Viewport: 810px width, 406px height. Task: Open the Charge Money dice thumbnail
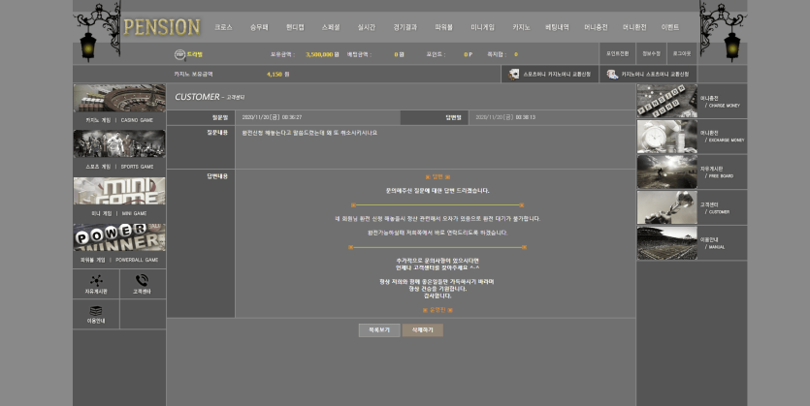point(666,101)
